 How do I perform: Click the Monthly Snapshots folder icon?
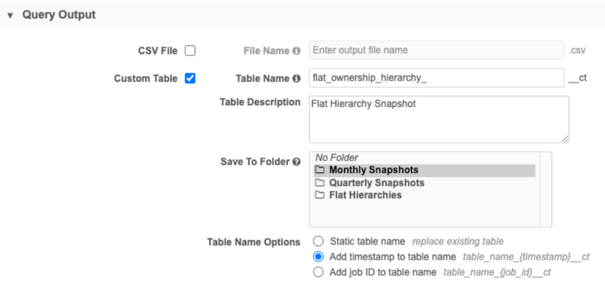(320, 170)
